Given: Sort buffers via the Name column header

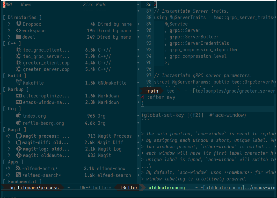Looking at the screenshot, I should click(26, 5).
